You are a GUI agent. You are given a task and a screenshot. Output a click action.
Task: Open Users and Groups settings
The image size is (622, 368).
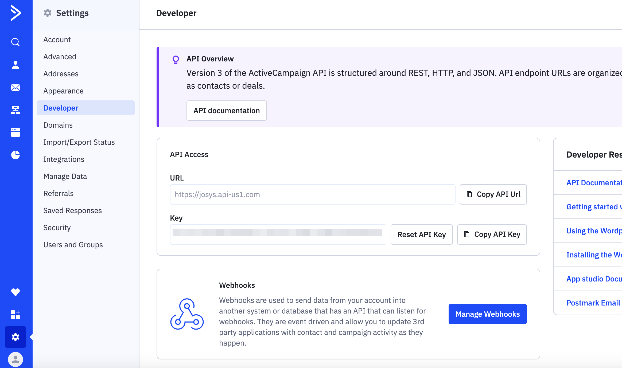(x=73, y=245)
